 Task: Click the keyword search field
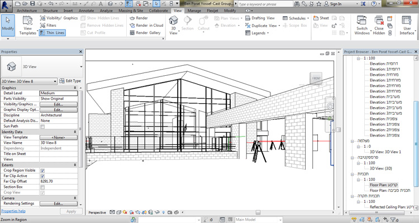click(x=265, y=4)
